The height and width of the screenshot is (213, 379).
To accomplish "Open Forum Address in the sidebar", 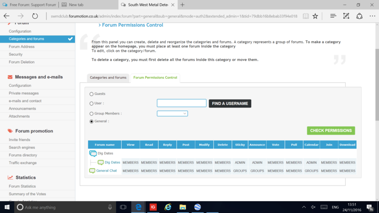I will [x=21, y=46].
